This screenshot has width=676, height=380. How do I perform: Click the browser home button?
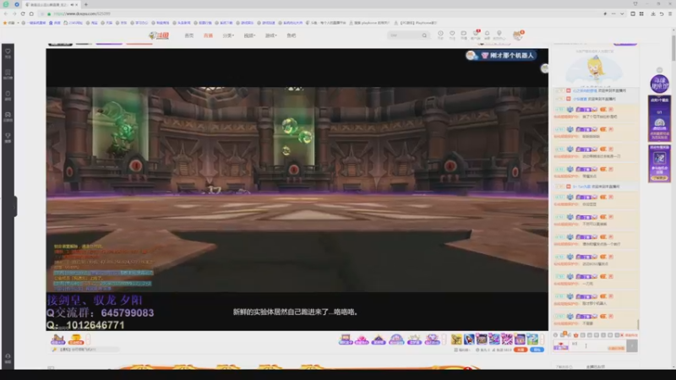[31, 14]
